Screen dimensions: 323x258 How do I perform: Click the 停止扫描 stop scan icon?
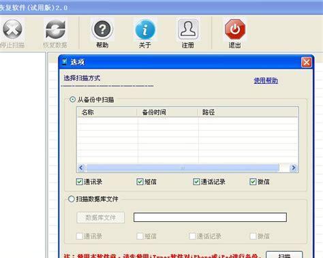12,29
